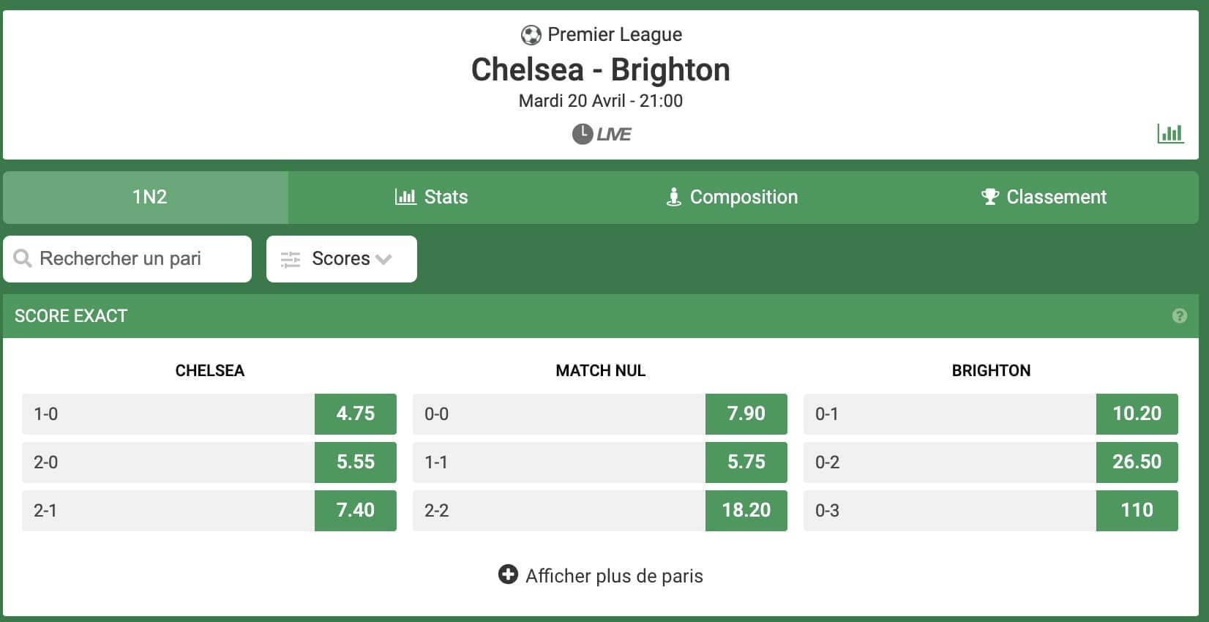Click the filter sliders icon beside Scores
This screenshot has width=1209, height=622.
(291, 259)
